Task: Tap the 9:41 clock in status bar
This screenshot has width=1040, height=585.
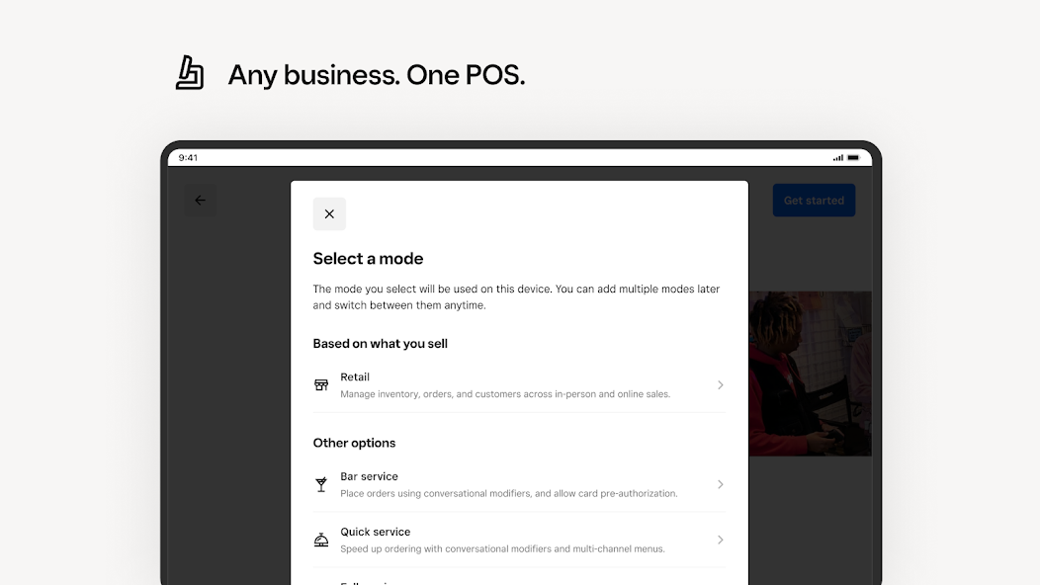Action: pyautogui.click(x=188, y=158)
